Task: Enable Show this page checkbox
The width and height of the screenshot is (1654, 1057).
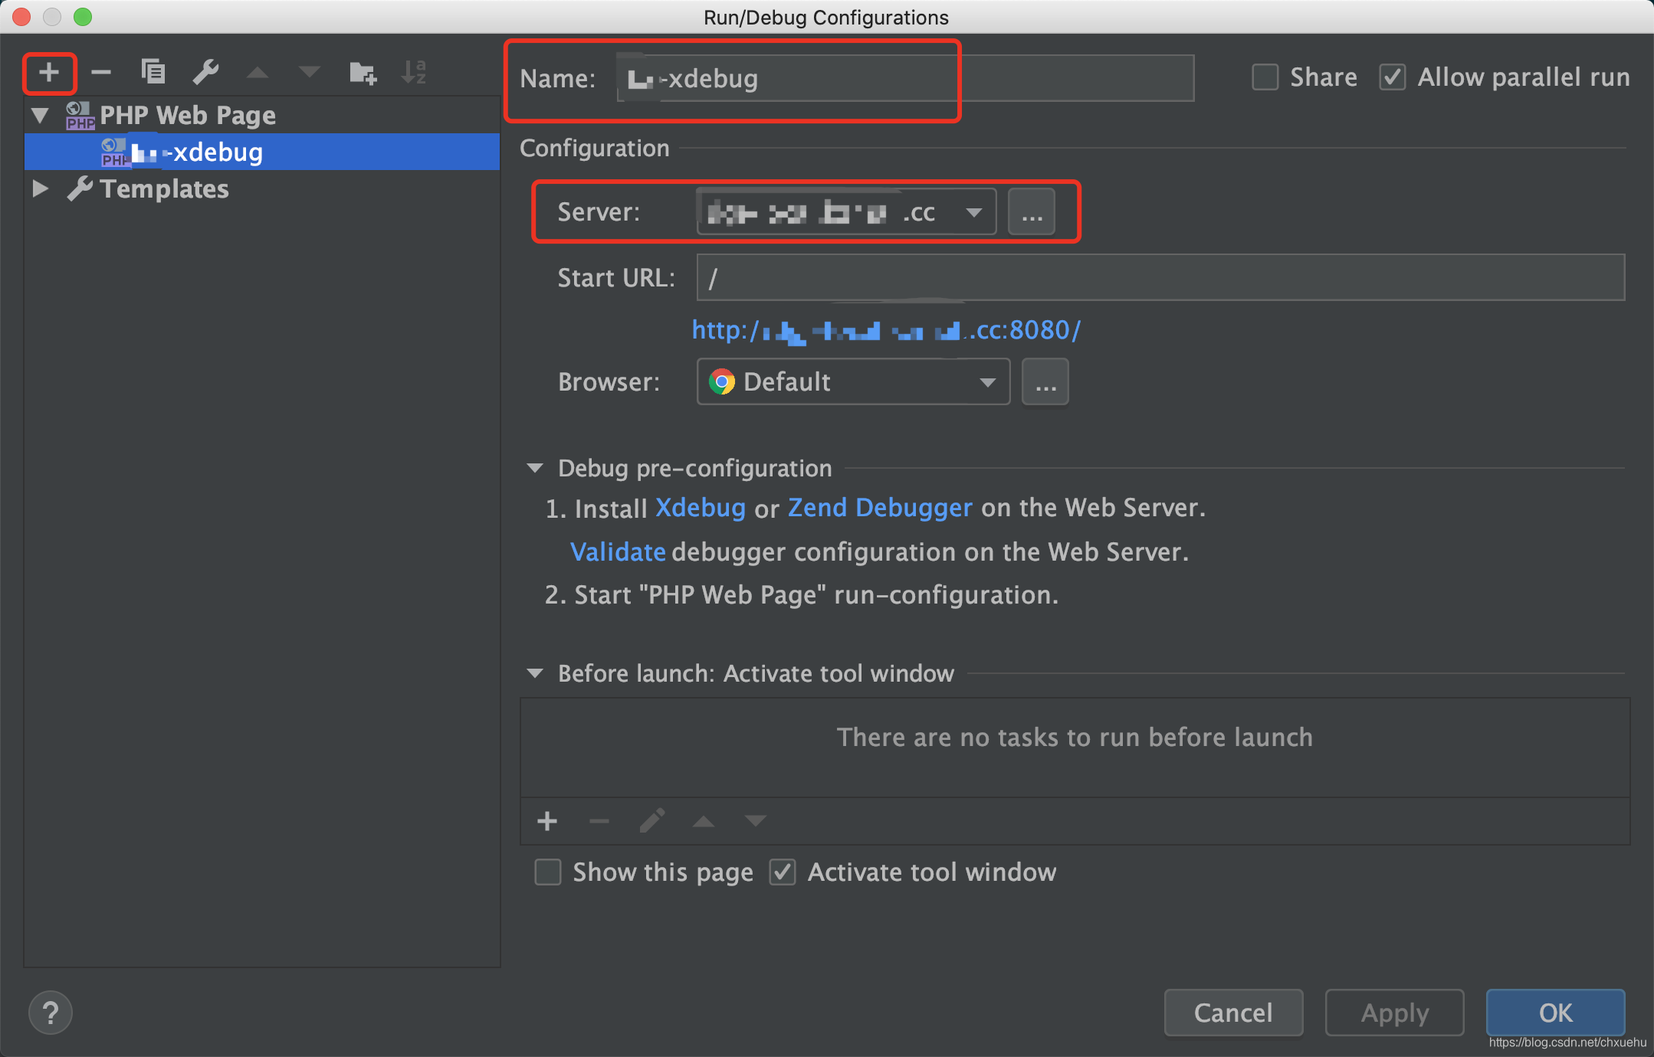Action: pos(548,872)
